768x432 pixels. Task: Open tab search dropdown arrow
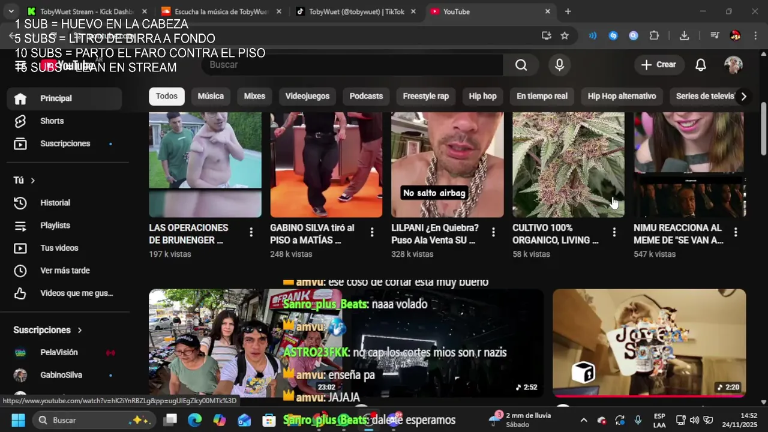[11, 11]
